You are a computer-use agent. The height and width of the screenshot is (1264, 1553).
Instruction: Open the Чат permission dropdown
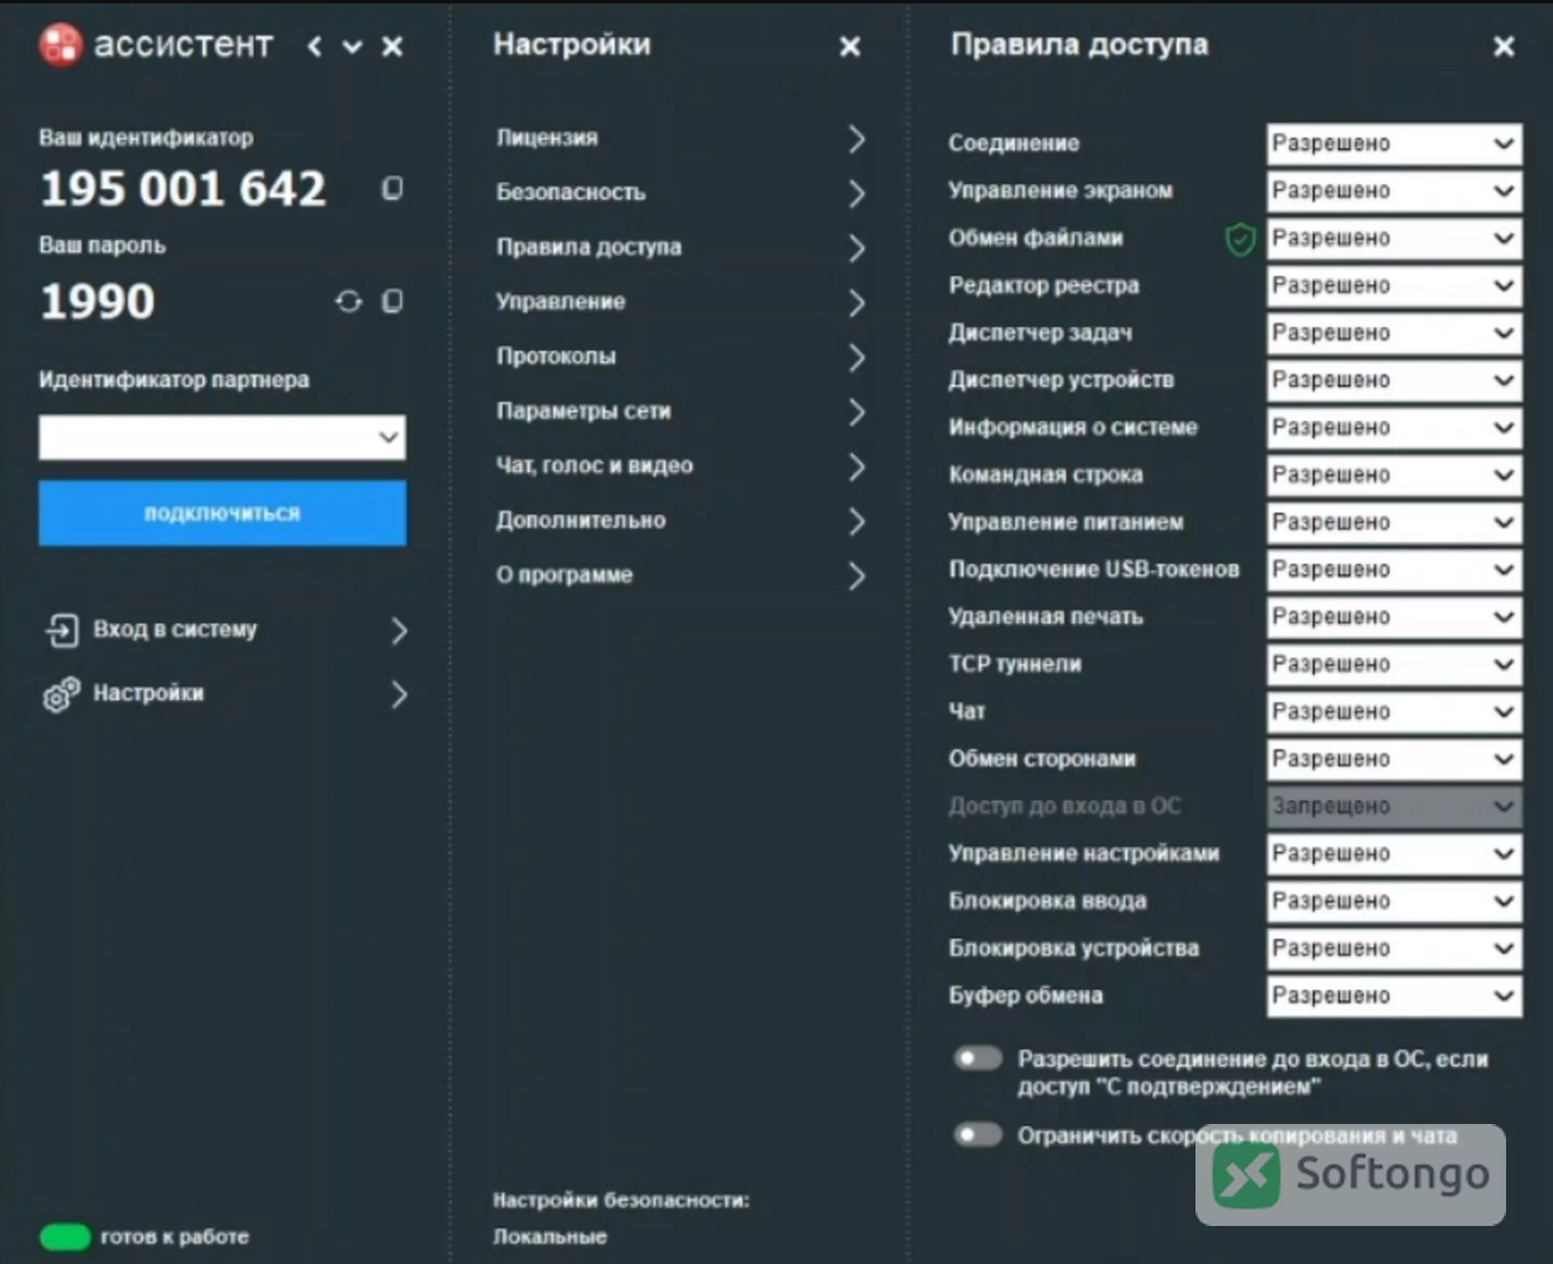(x=1394, y=712)
